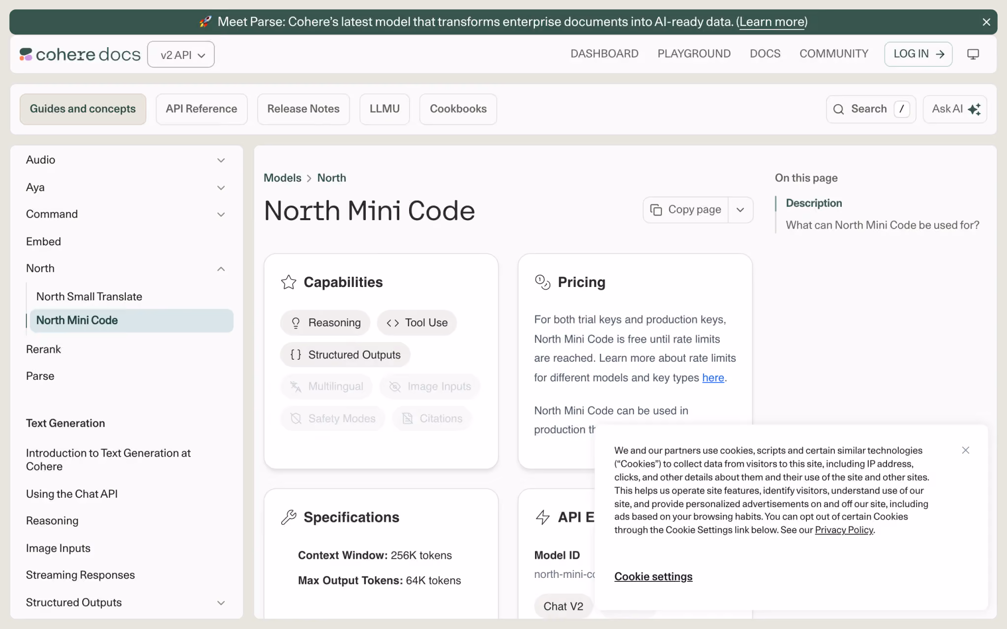Close the cookie consent popup
This screenshot has width=1007, height=629.
pyautogui.click(x=966, y=450)
